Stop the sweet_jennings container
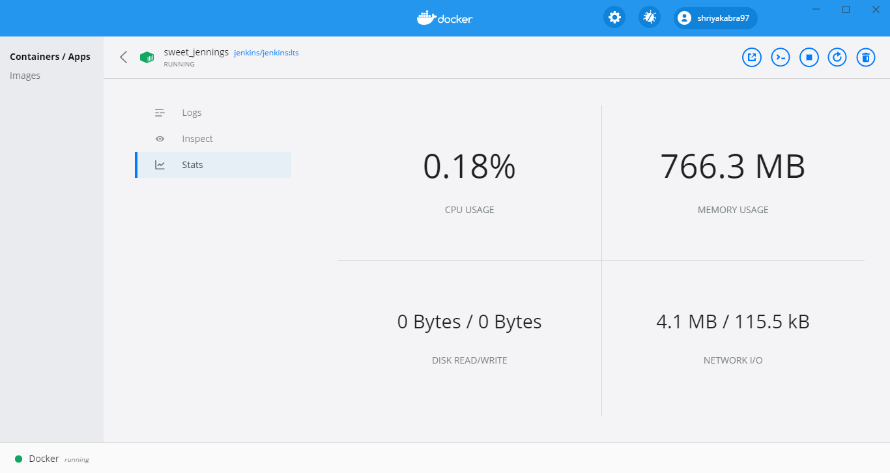890x473 pixels. (x=809, y=57)
